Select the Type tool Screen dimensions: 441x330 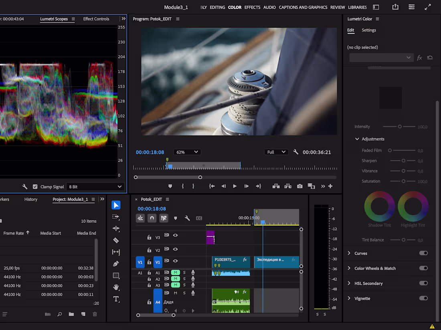pyautogui.click(x=116, y=299)
